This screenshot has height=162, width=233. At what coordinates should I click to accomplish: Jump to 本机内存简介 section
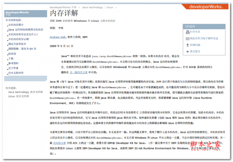click(x=16, y=25)
